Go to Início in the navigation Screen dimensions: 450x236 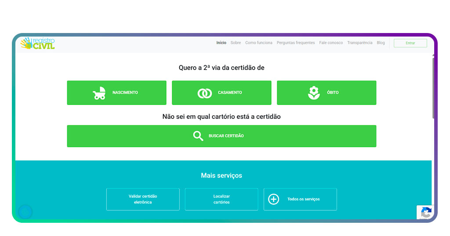pos(221,43)
